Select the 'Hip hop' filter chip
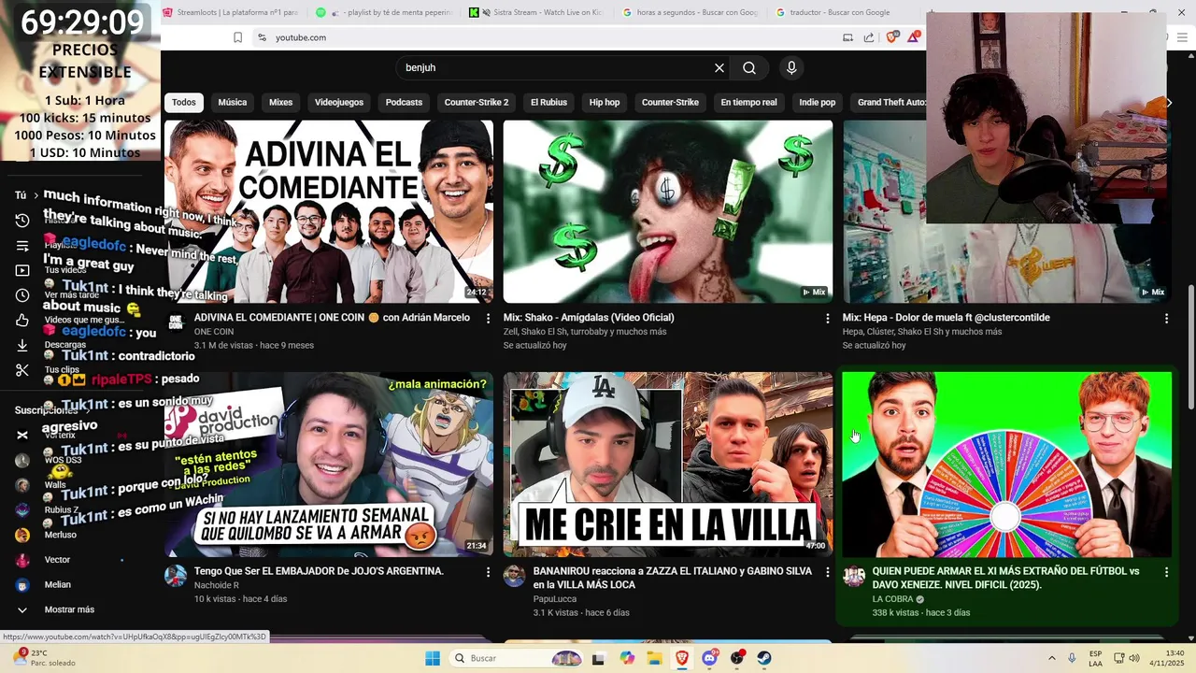 point(605,102)
